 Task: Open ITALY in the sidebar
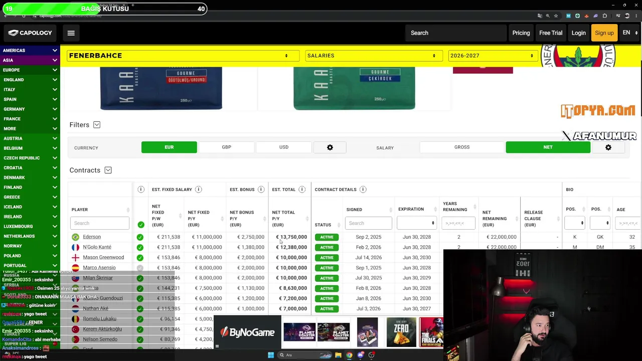30,90
